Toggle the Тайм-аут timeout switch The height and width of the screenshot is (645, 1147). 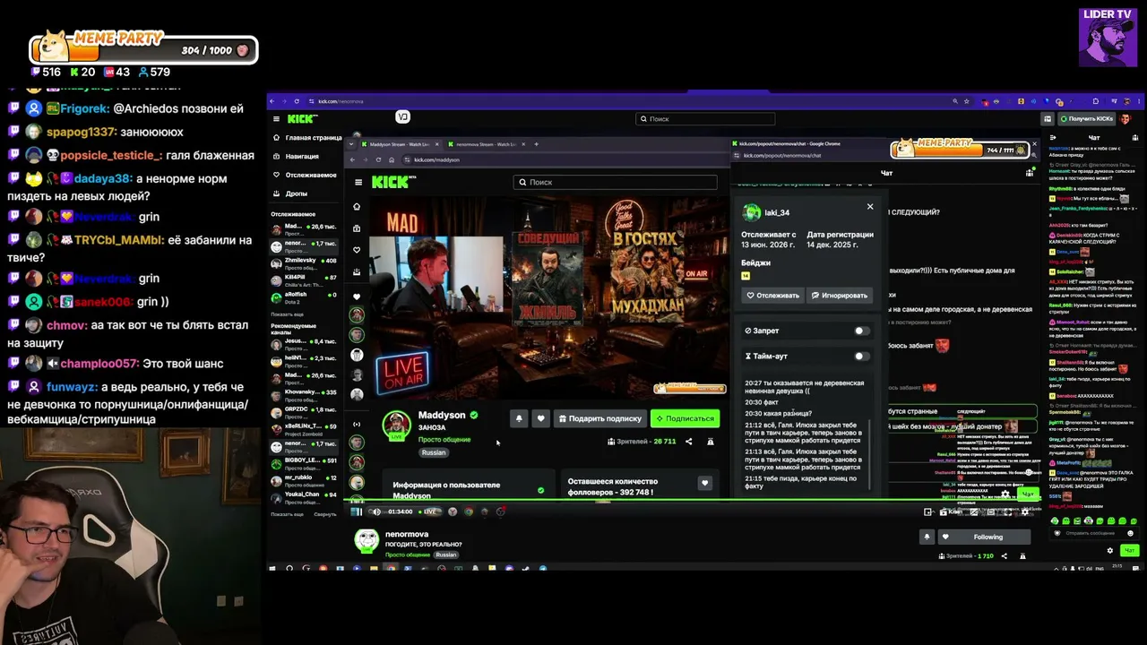point(861,356)
